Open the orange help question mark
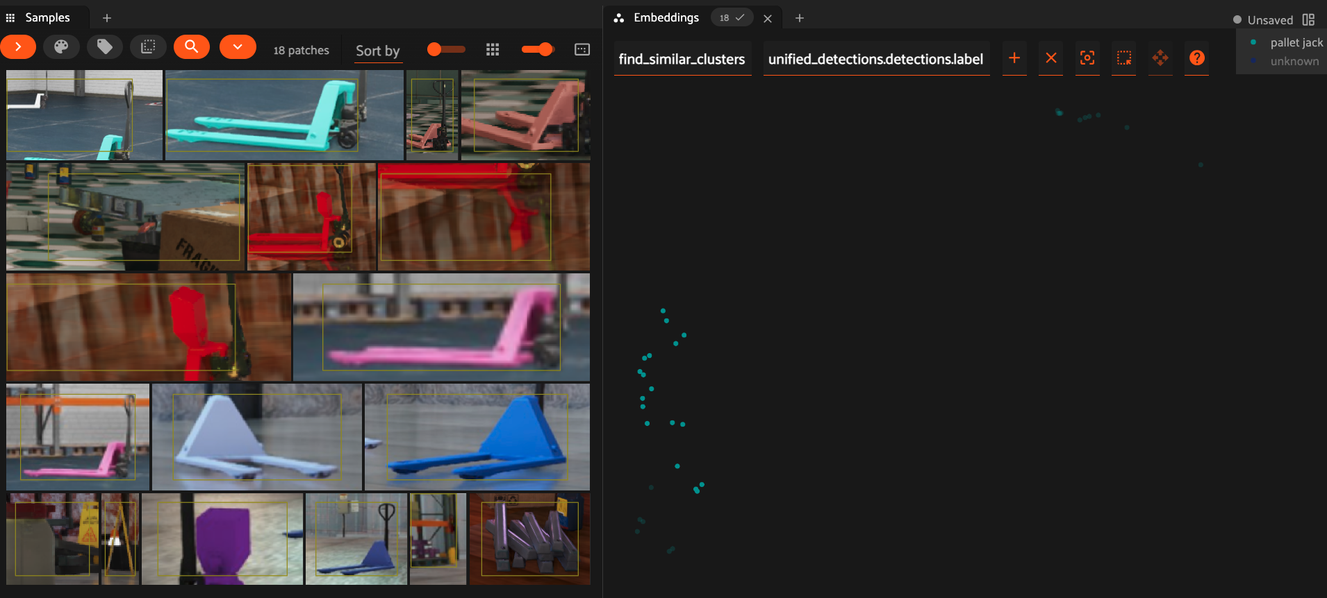Screen dimensions: 1327x598 tap(1196, 58)
